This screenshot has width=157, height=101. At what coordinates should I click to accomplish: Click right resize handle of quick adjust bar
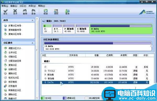(x=152, y=46)
